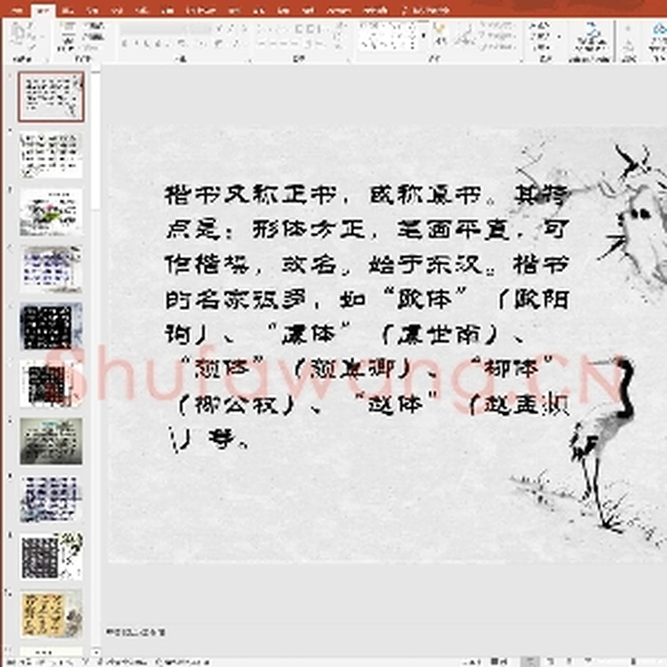
Task: Toggle Italic formatting
Action: 136,44
